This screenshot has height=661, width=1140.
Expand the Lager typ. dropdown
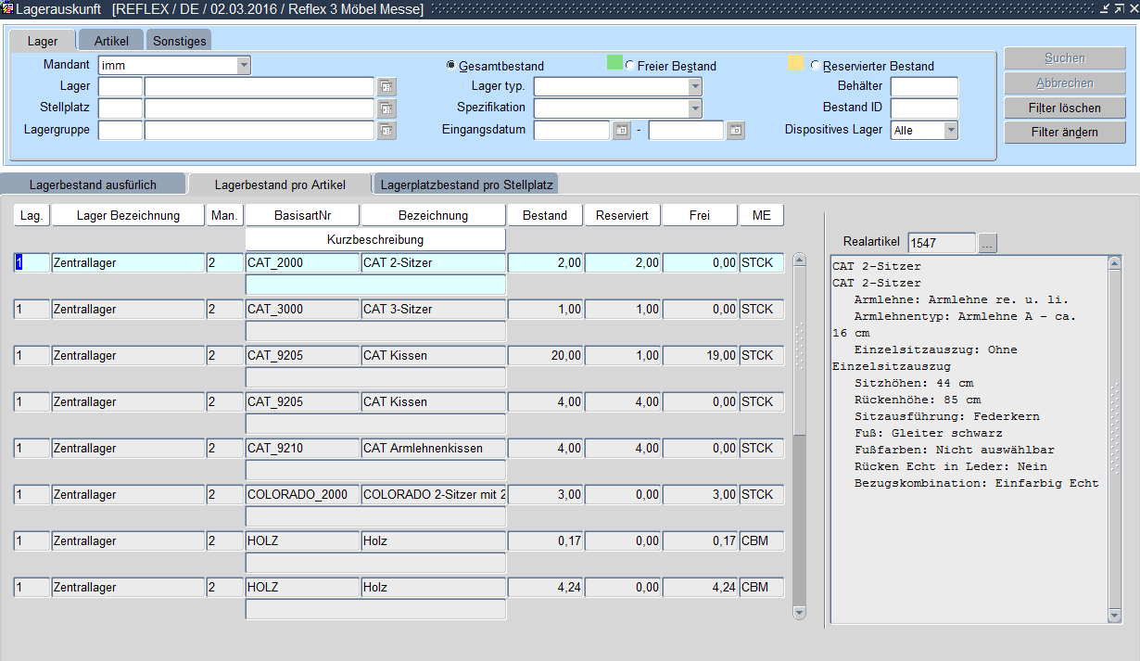pyautogui.click(x=695, y=86)
